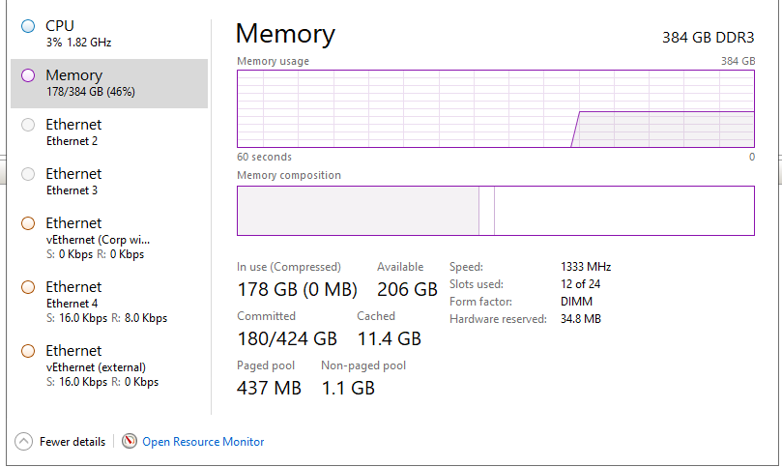
Task: Collapse view with Fewer details chevron
Action: coord(24,441)
